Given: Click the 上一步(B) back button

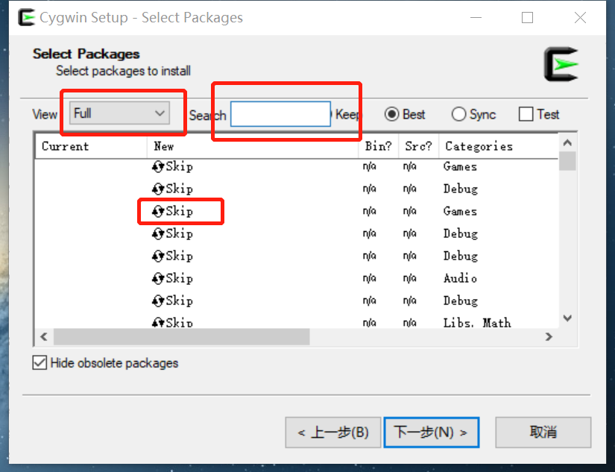Looking at the screenshot, I should (332, 432).
